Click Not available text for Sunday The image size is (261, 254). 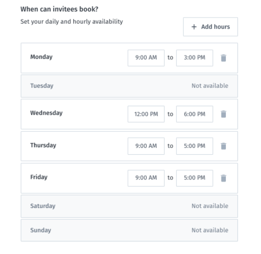click(210, 230)
